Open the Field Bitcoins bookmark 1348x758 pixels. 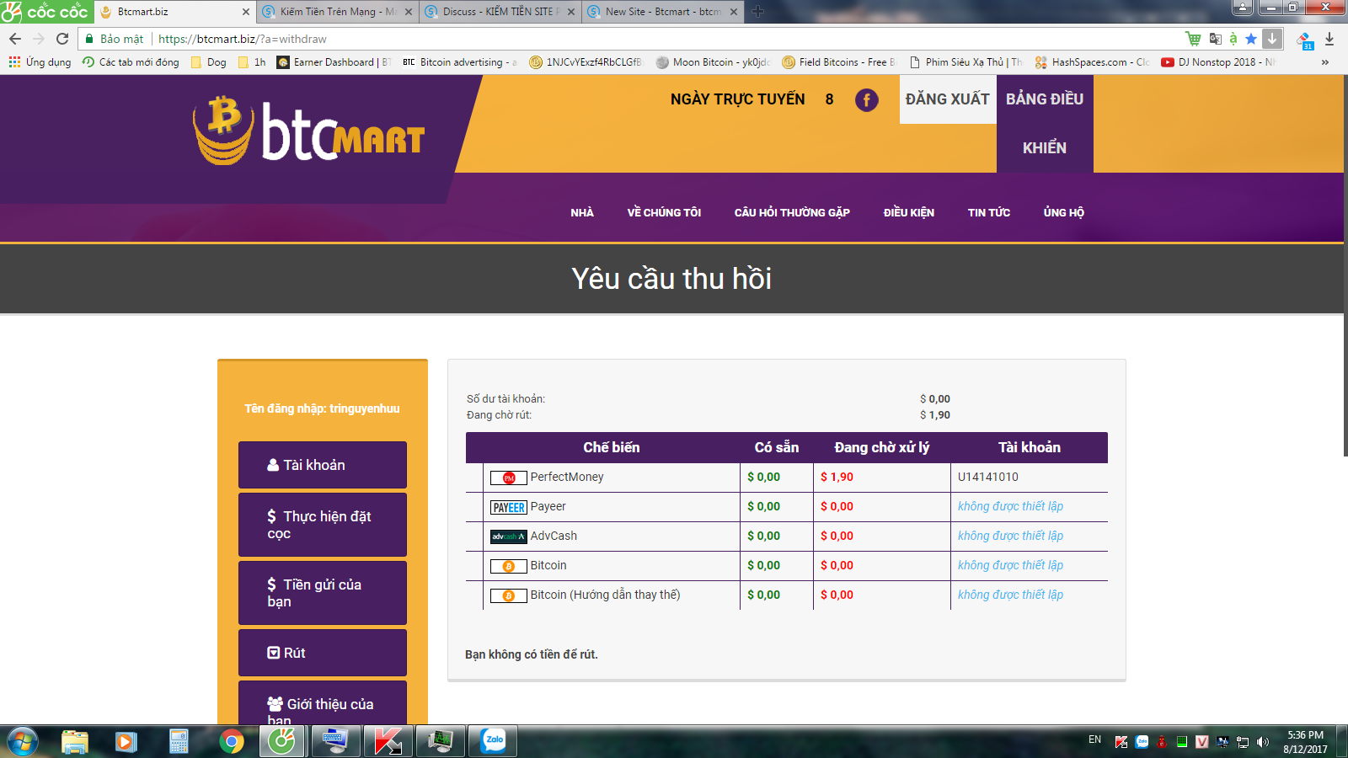(839, 62)
